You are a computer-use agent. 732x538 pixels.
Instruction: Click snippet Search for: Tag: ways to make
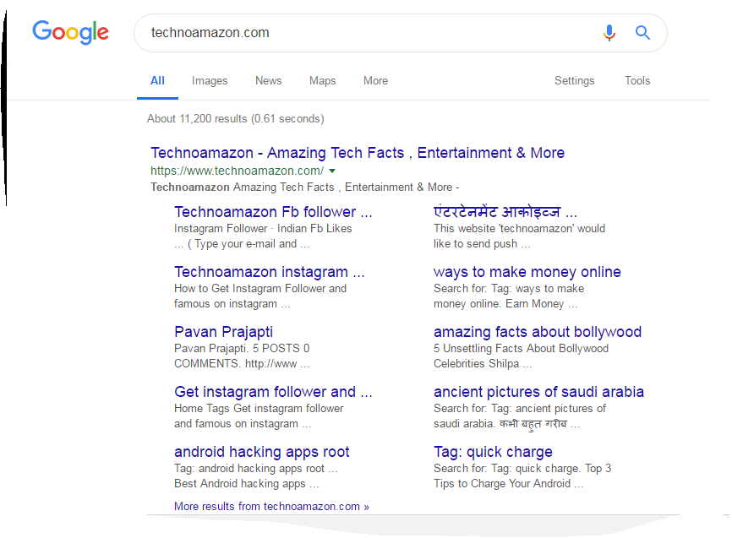509,288
